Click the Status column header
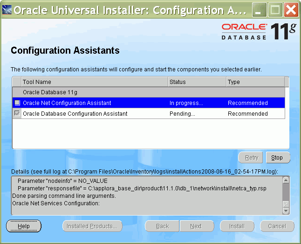Image resolution: width=301 pixels, height=244 pixels. [x=197, y=82]
